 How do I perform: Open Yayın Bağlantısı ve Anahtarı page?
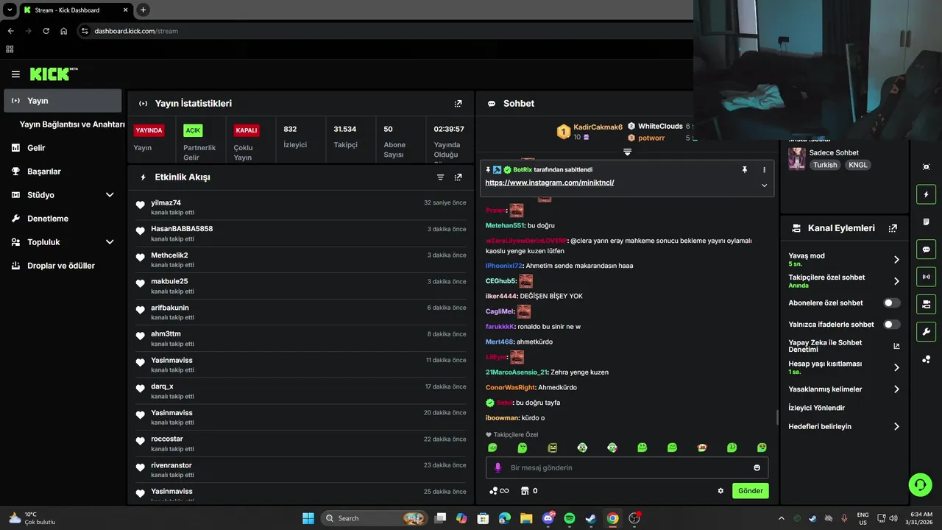coord(72,124)
